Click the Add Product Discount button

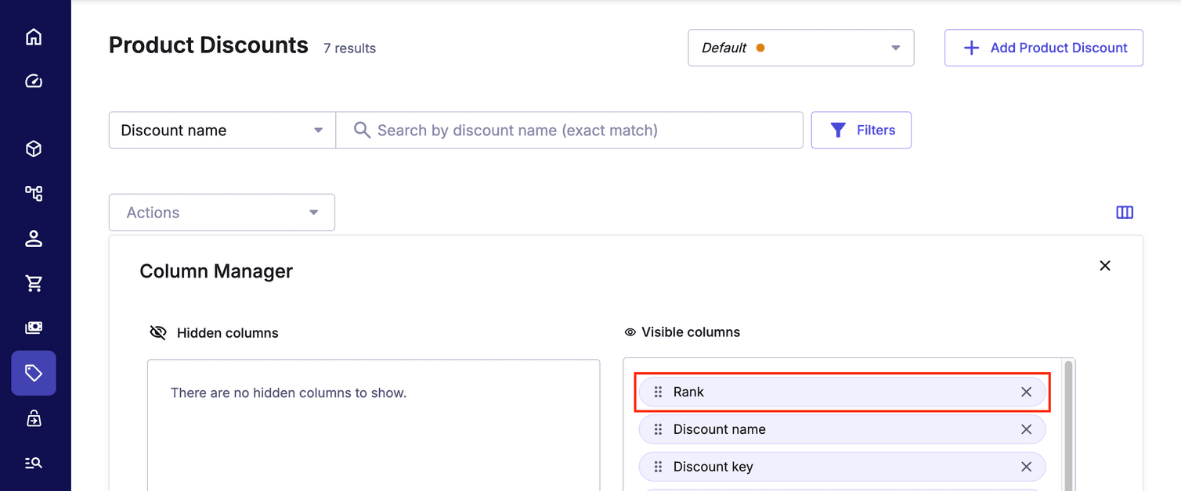click(1043, 48)
